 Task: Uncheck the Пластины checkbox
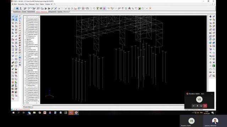pyautogui.click(x=27, y=43)
